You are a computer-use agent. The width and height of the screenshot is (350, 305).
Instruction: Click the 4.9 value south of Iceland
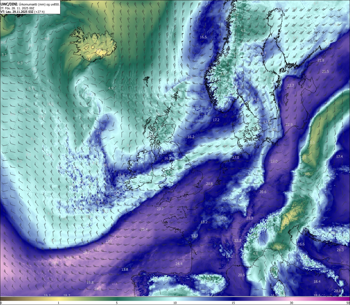[111, 88]
